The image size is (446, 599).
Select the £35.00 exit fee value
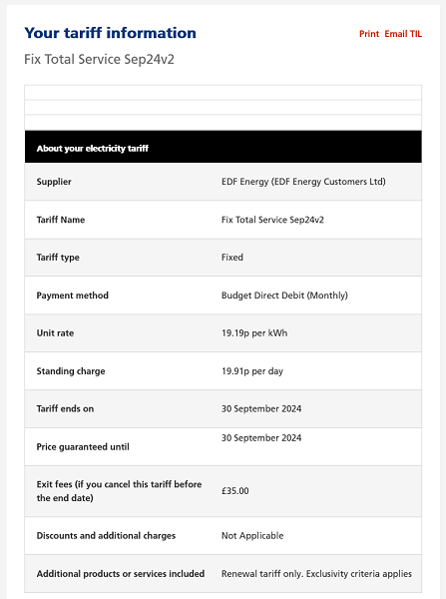235,491
